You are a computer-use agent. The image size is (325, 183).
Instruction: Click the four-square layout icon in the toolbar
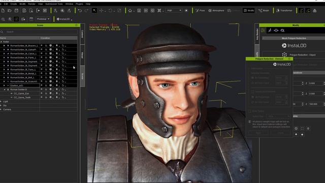(146, 10)
